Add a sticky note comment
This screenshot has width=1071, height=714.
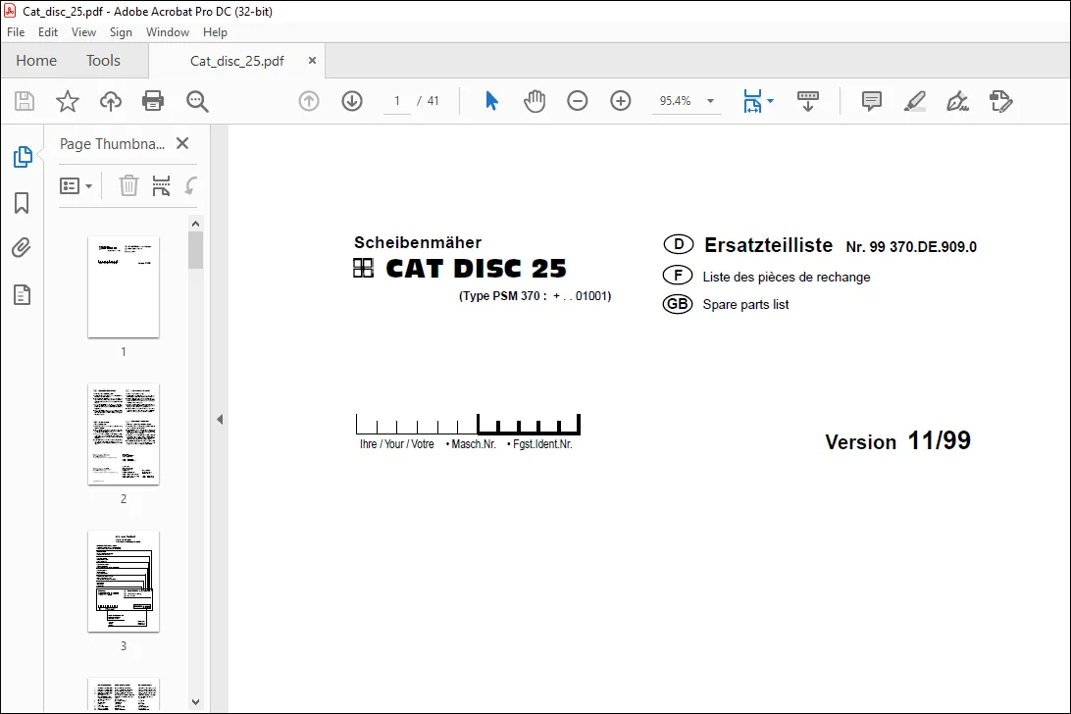tap(872, 101)
